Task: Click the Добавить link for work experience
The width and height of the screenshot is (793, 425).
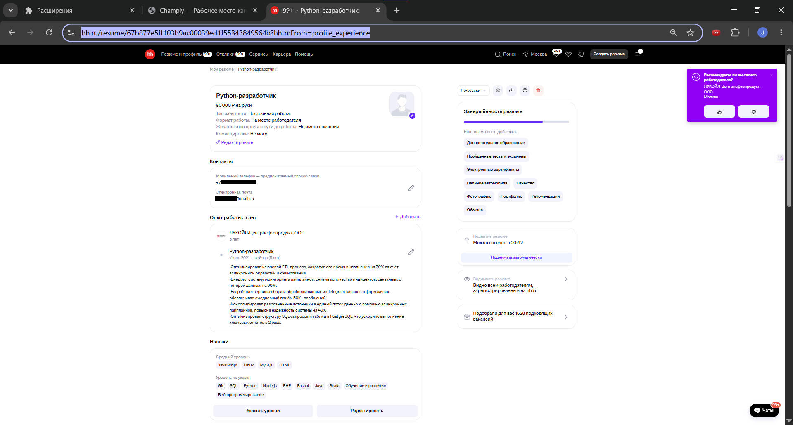Action: pyautogui.click(x=408, y=217)
